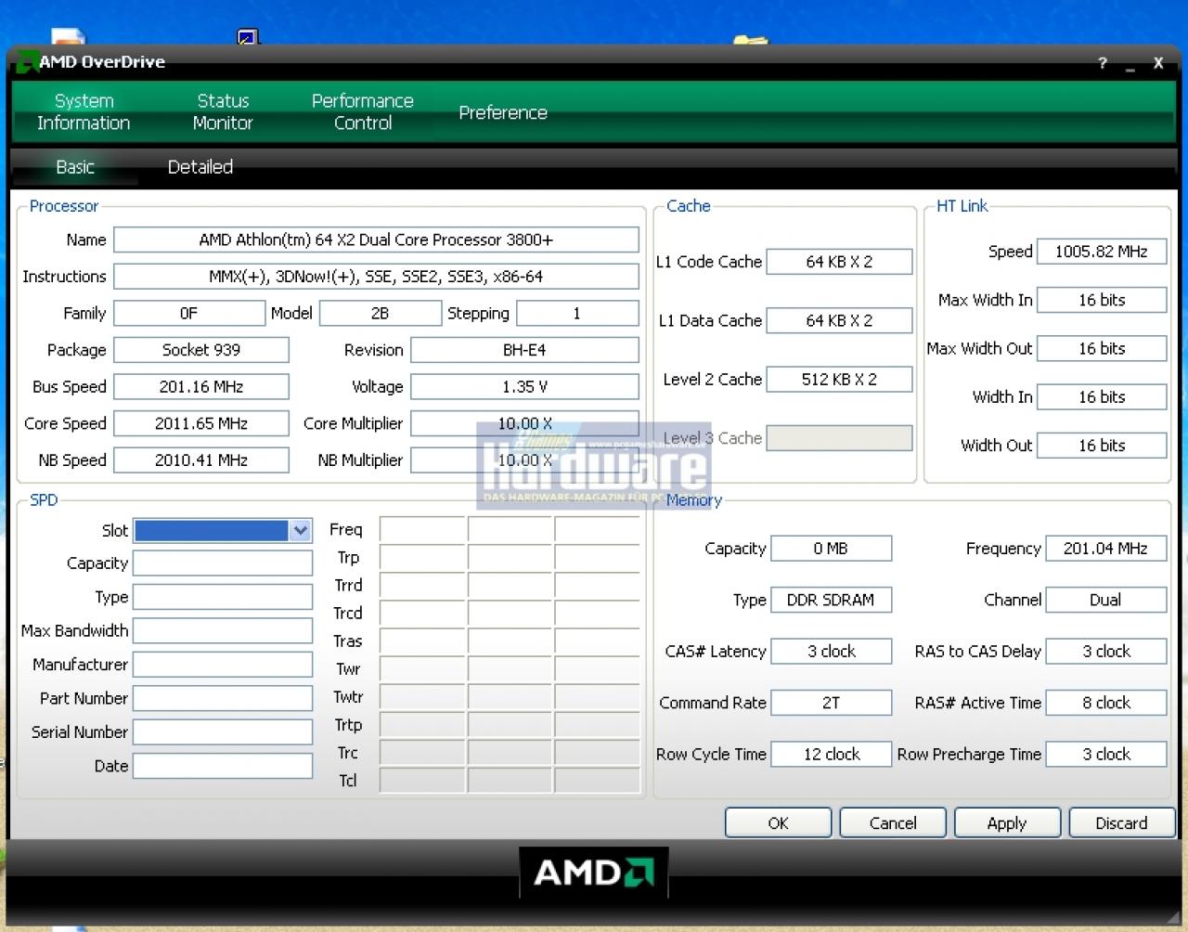This screenshot has height=932, width=1188.
Task: Select the HT Link Width Out value
Action: (1102, 446)
